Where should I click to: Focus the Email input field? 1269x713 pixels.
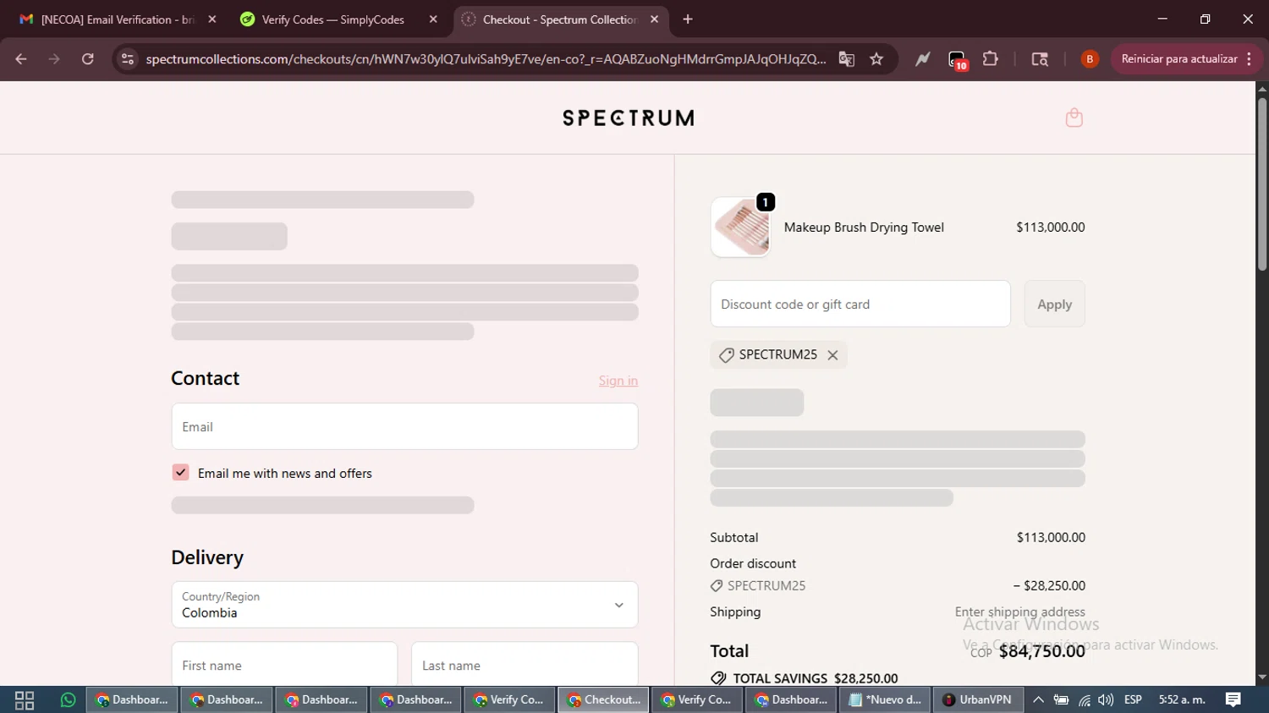click(404, 426)
